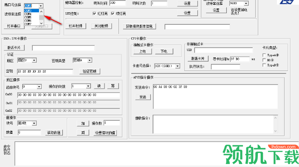The image size is (299, 167).
Task: Click 设置 in the 蜂鸣器控制 row
Action: pos(187,3)
